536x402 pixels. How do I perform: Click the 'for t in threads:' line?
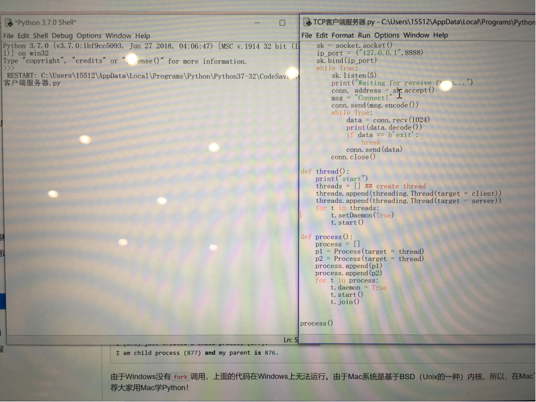coord(348,208)
